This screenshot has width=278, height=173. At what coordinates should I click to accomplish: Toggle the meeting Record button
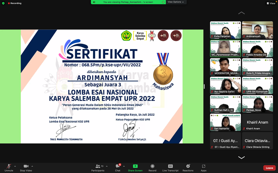point(152,168)
